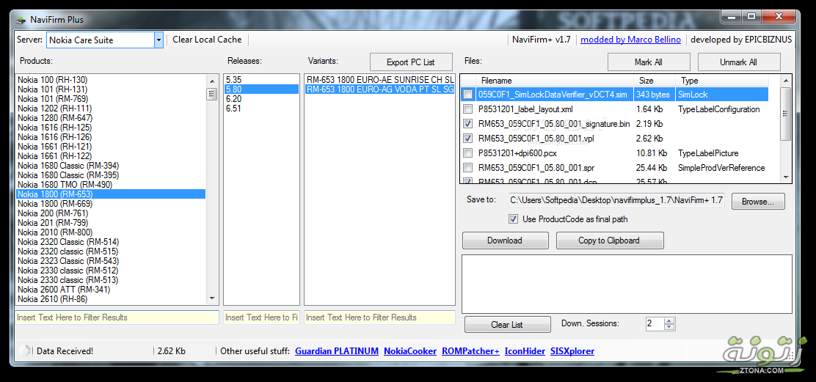Select Nokia 1800 (RM-653) product
Viewport: 816px width, 382px height.
pos(111,194)
